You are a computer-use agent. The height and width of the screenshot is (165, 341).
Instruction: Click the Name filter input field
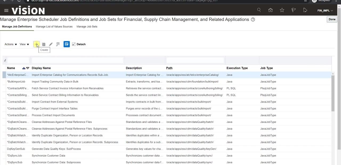point(18,60)
